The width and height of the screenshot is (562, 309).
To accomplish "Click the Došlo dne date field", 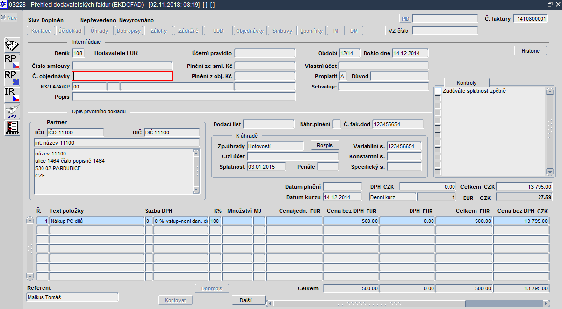I will point(410,53).
